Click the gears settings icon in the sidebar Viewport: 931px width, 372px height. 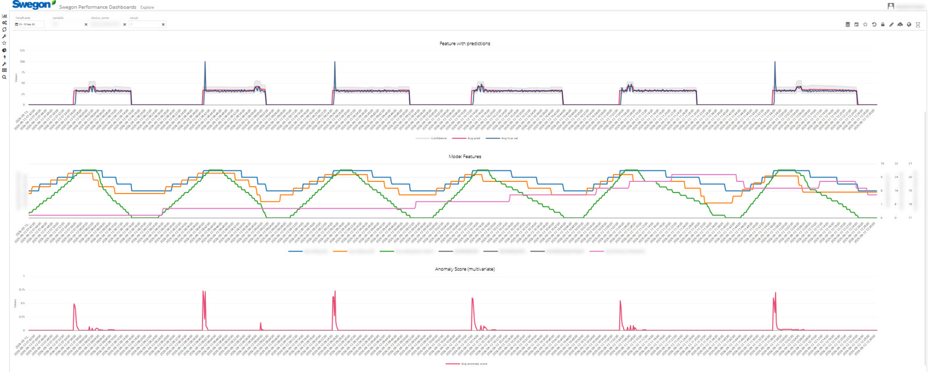[4, 23]
